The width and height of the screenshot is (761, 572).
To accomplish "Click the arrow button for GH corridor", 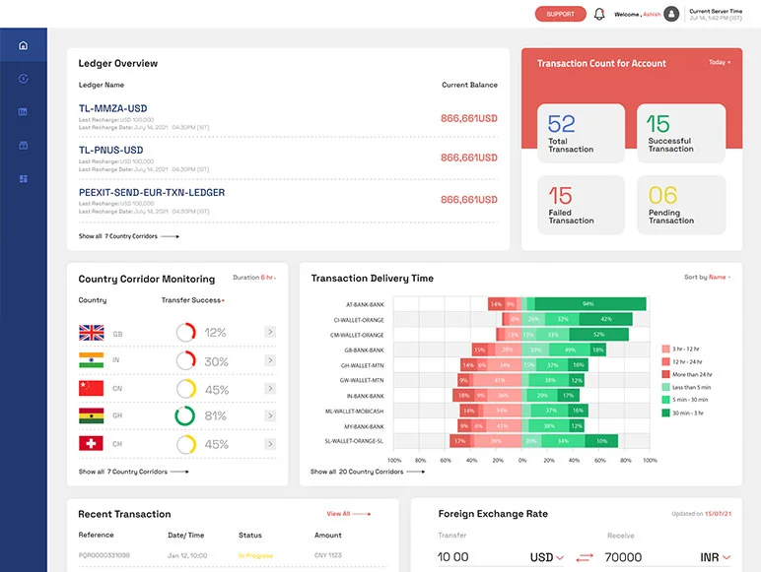I will [x=270, y=416].
